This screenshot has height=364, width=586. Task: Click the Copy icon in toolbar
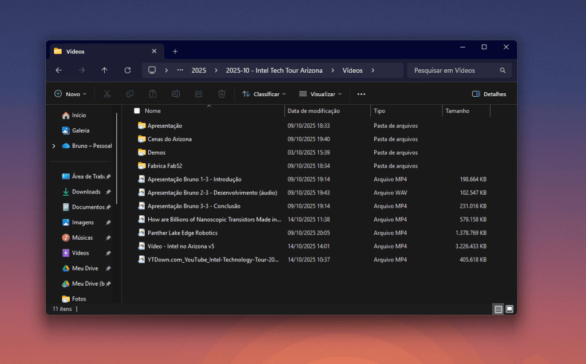(130, 94)
